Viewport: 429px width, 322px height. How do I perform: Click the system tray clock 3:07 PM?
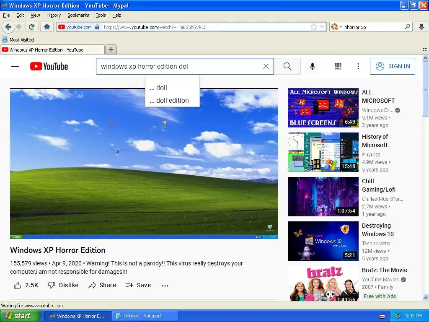click(x=413, y=316)
